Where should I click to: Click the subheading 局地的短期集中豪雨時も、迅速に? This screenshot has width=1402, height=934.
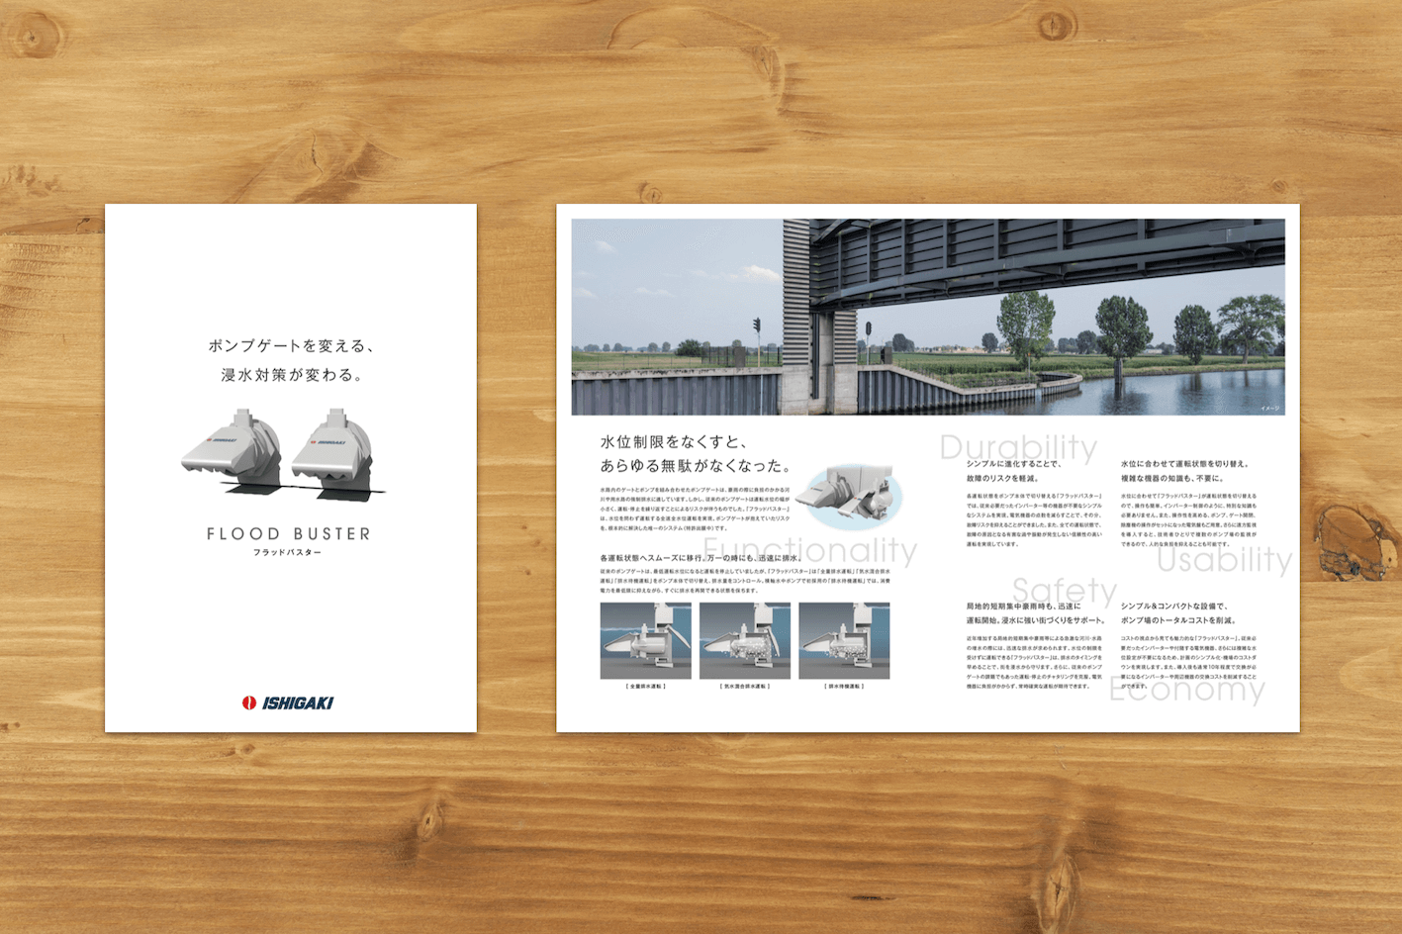(1024, 606)
